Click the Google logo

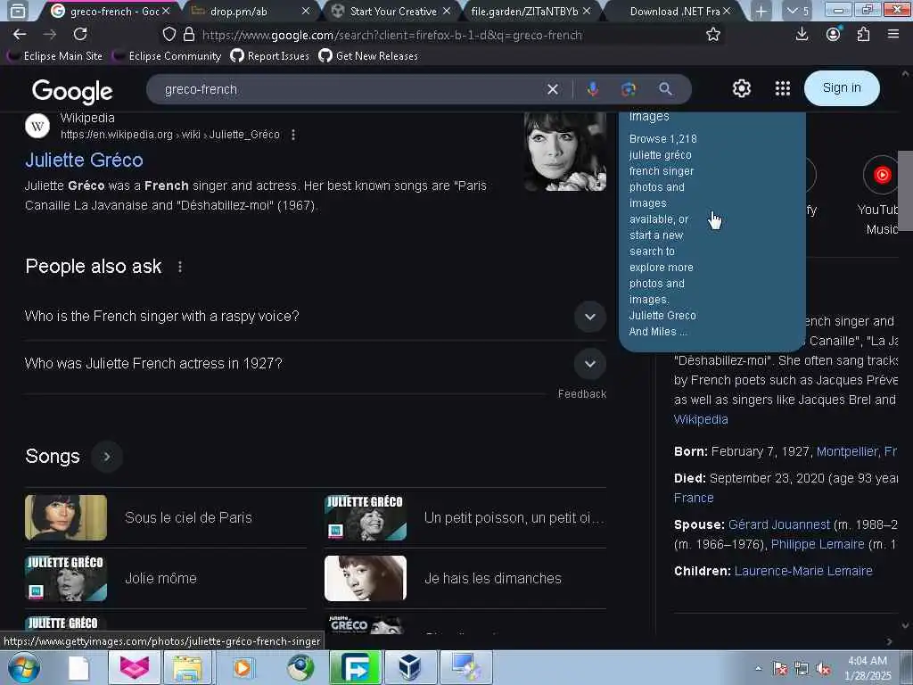pos(72,91)
